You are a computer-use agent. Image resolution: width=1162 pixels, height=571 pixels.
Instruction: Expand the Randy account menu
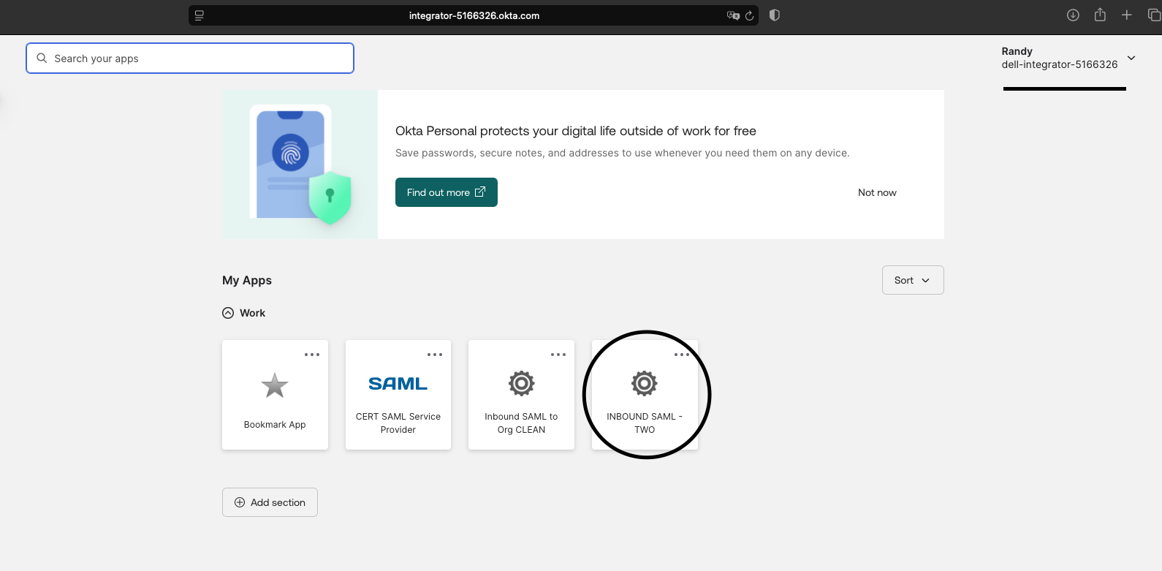pyautogui.click(x=1131, y=58)
